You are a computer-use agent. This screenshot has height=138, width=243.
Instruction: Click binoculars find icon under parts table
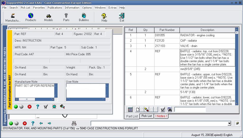169,110
